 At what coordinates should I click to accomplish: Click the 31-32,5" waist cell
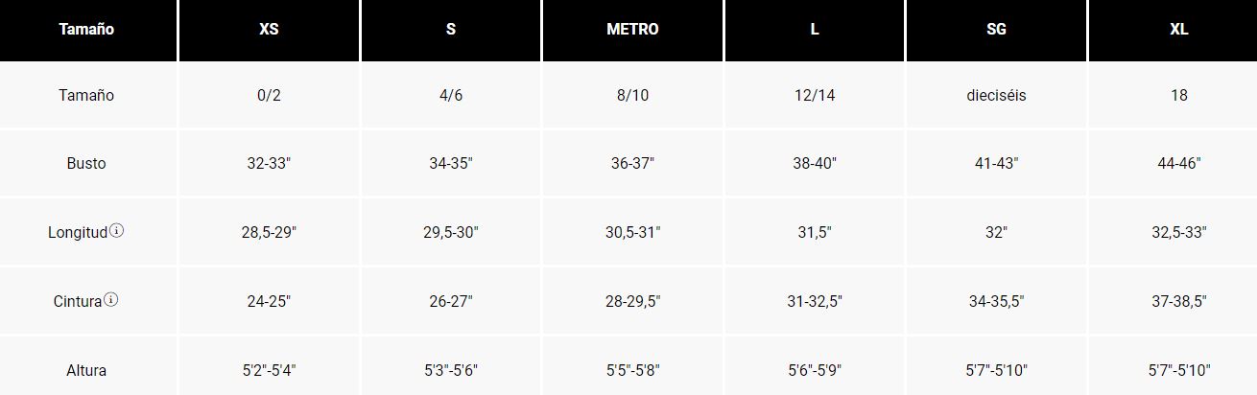tap(815, 301)
